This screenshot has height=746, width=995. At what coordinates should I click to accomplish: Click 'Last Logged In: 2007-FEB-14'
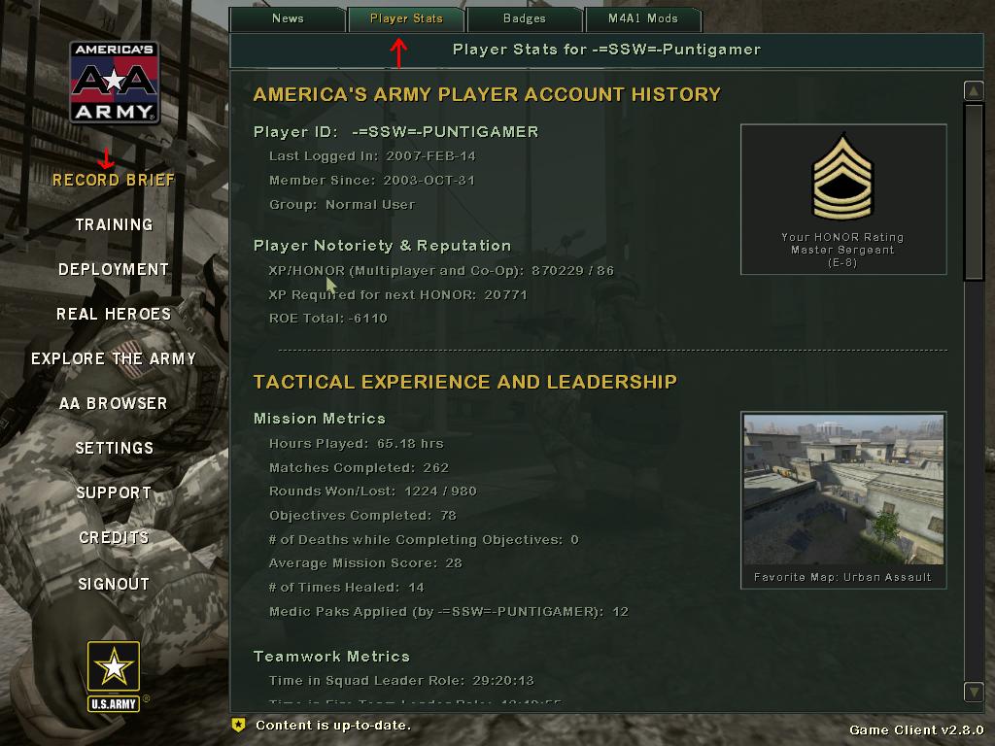(x=372, y=156)
